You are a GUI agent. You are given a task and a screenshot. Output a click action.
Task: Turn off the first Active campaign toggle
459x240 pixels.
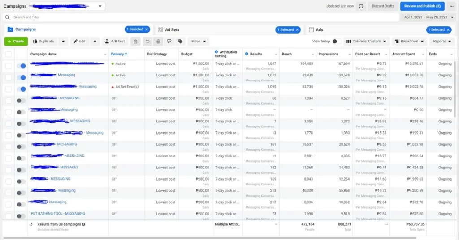pos(21,66)
